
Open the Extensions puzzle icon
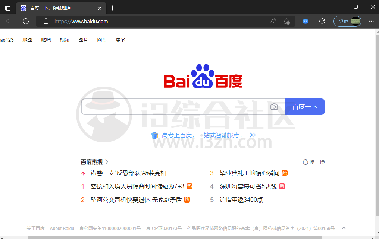[x=322, y=21]
